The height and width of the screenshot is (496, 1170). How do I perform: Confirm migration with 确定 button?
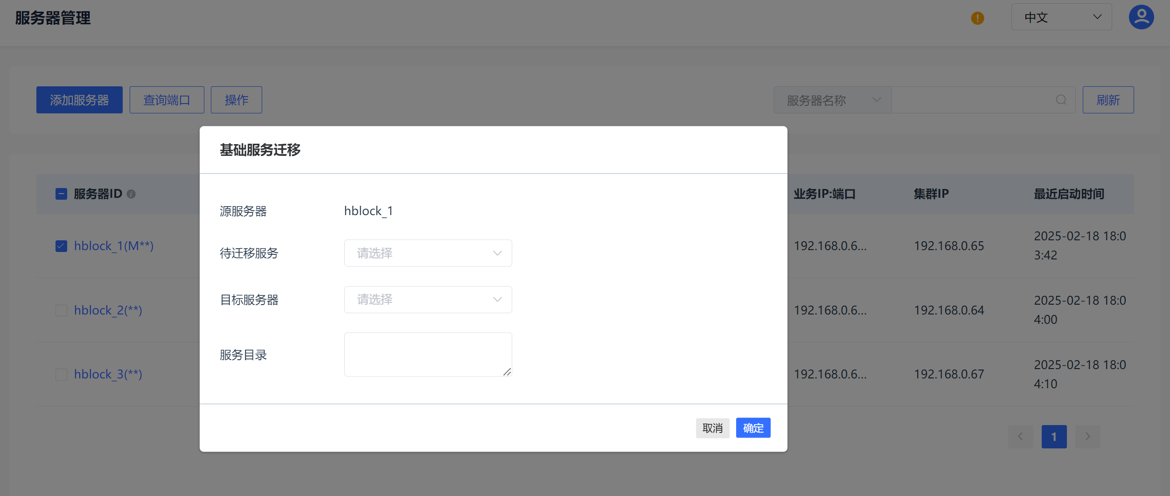coord(753,428)
